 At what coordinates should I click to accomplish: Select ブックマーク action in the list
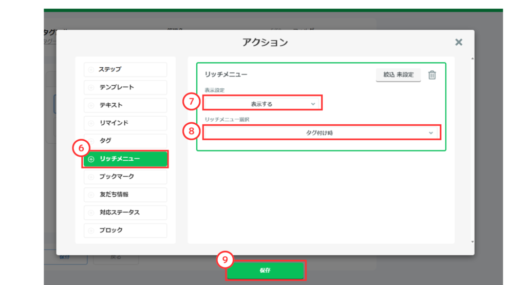125,177
